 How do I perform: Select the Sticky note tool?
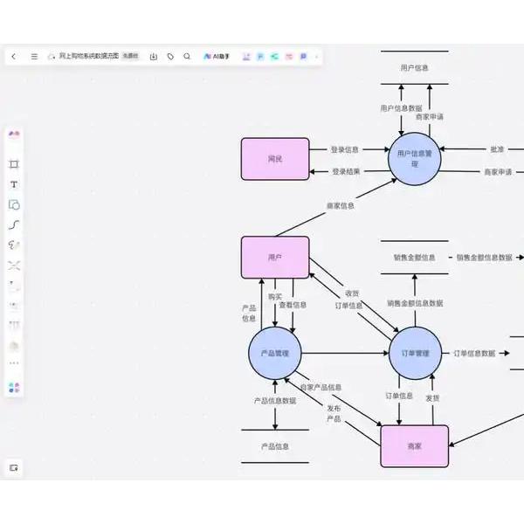point(14,286)
